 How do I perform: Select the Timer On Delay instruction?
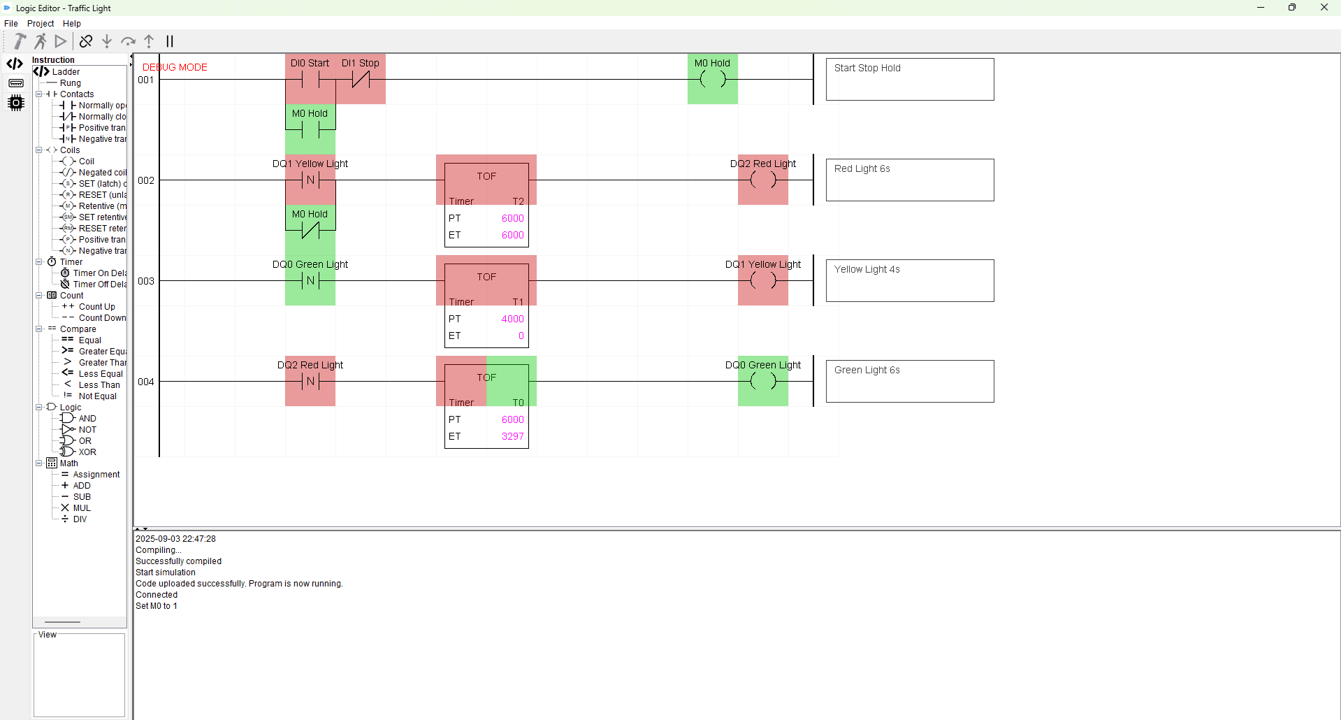(99, 273)
